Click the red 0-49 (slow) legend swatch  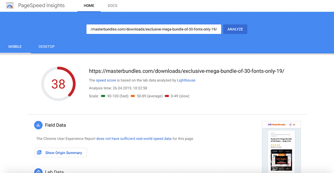point(167,96)
